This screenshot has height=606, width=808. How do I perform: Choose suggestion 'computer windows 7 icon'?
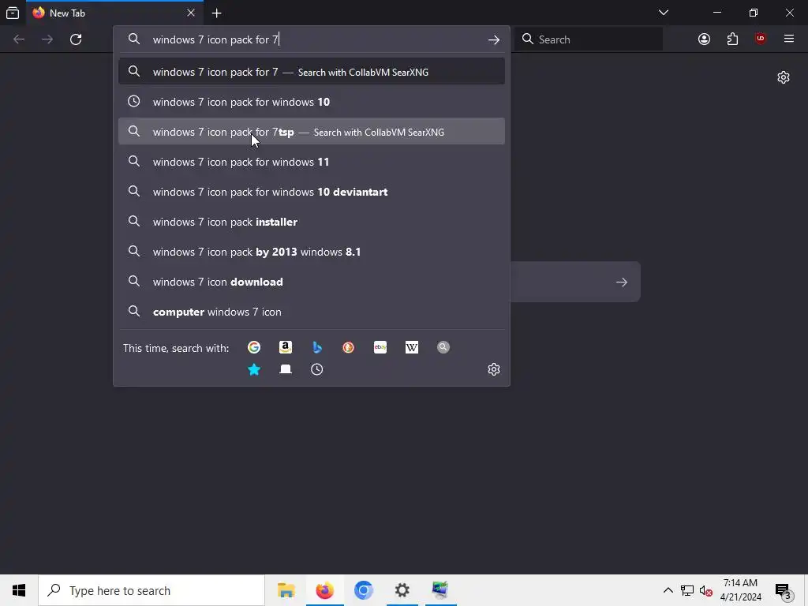311,311
